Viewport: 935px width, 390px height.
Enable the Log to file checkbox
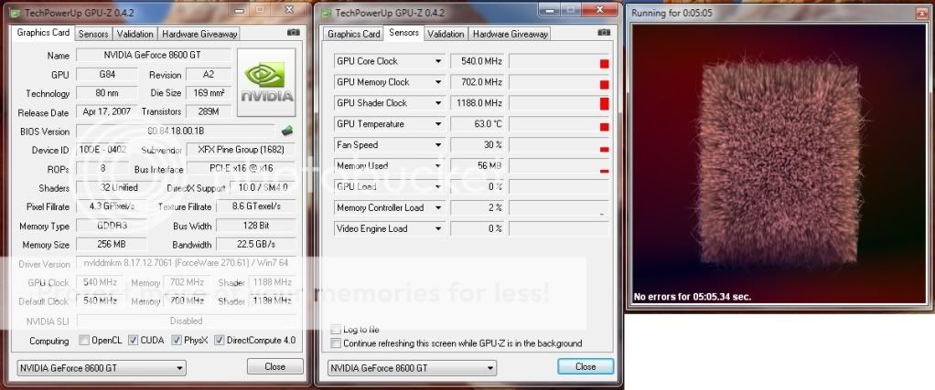[336, 330]
